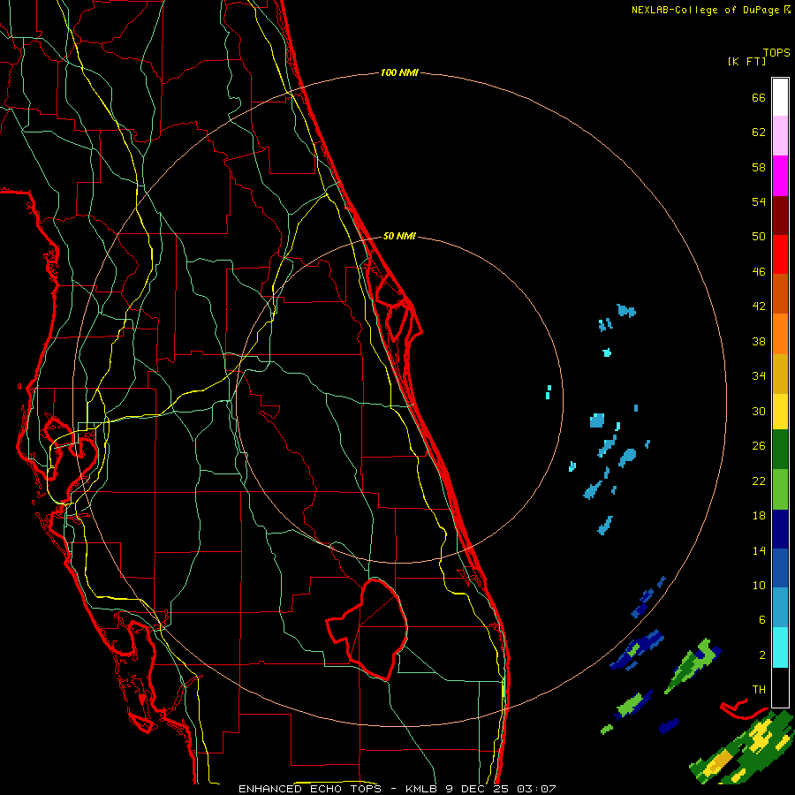
Task: Click the 14 value on the legend
Action: point(759,550)
